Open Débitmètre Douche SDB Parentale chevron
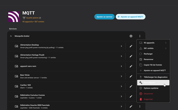The width and height of the screenshot is (178, 110). tap(121, 106)
